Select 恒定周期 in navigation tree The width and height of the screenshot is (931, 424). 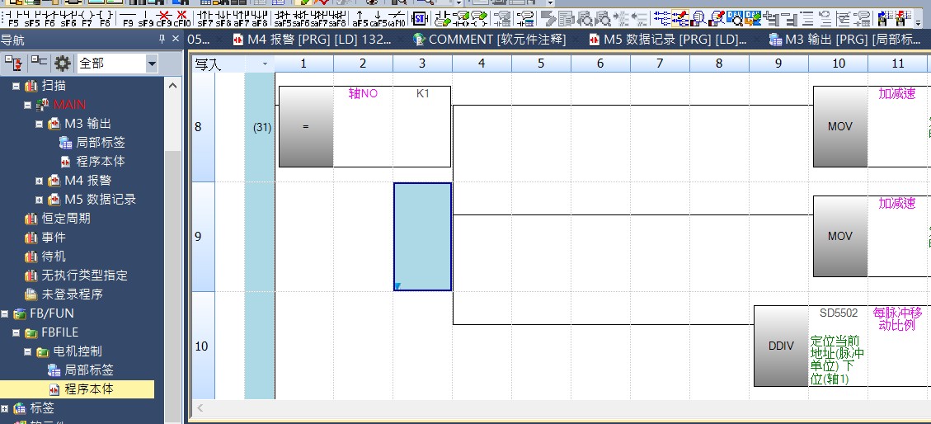pyautogui.click(x=66, y=219)
